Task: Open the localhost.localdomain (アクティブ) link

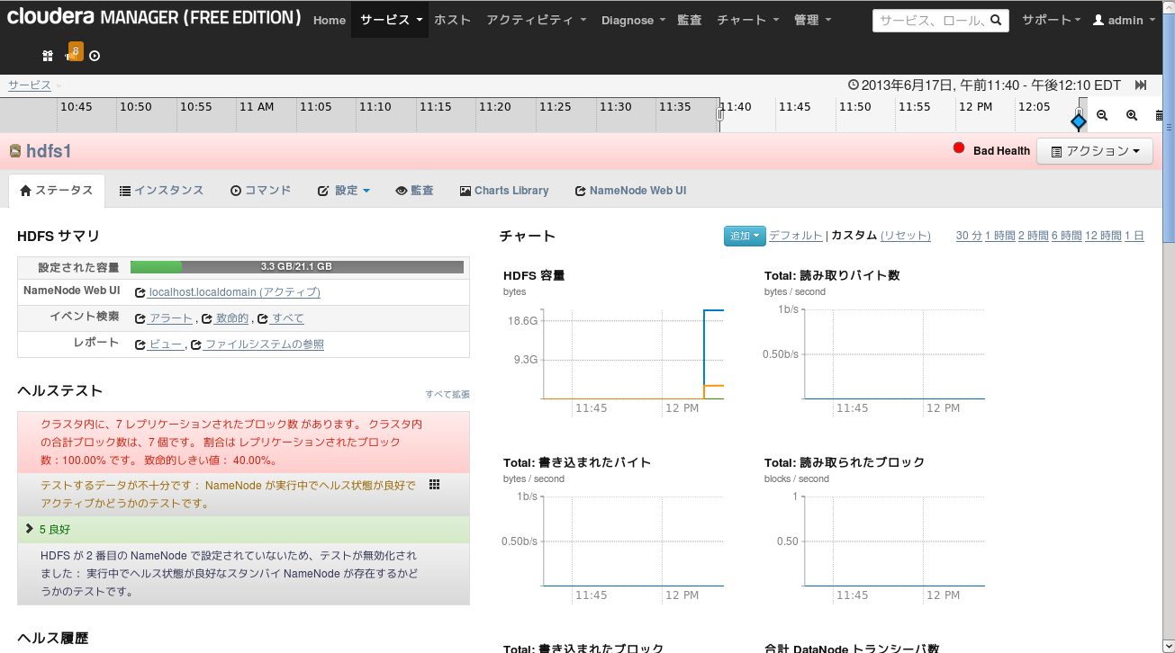Action: pyautogui.click(x=234, y=292)
